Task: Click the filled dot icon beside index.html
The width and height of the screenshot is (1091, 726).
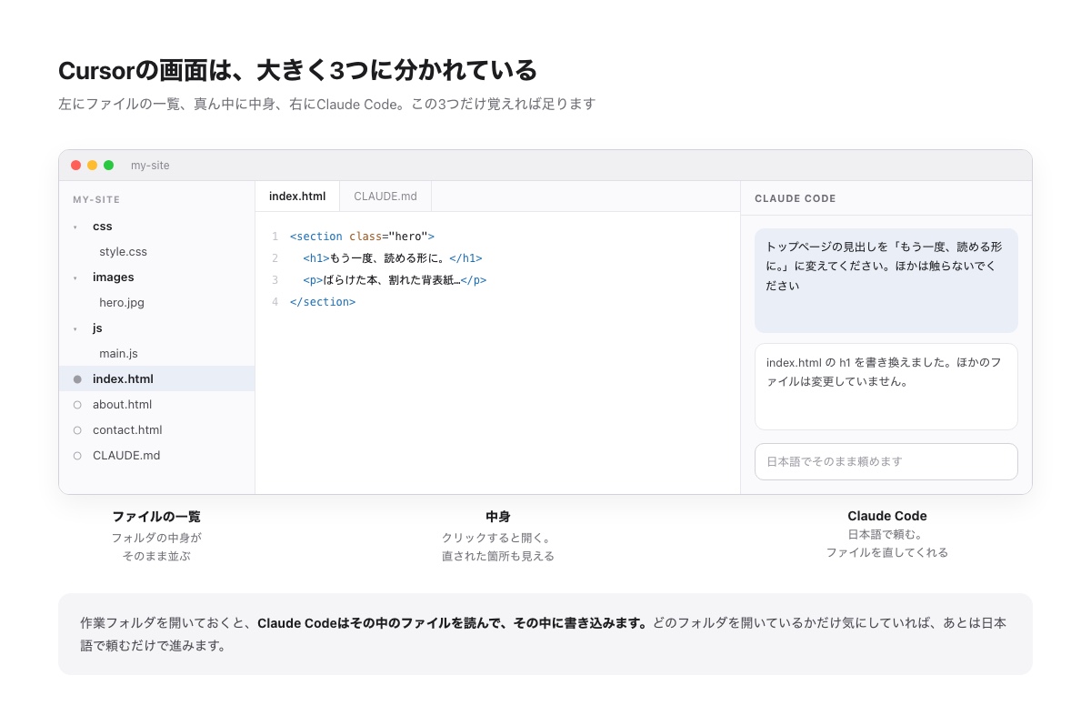Action: [77, 379]
